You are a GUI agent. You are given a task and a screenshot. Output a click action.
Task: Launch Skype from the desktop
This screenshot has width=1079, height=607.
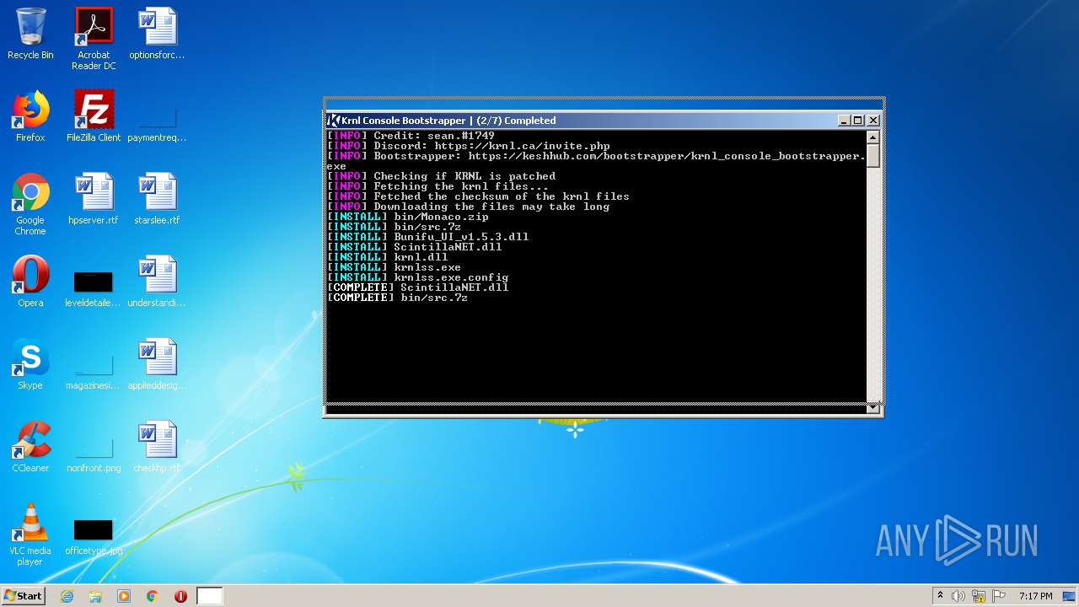(30, 364)
